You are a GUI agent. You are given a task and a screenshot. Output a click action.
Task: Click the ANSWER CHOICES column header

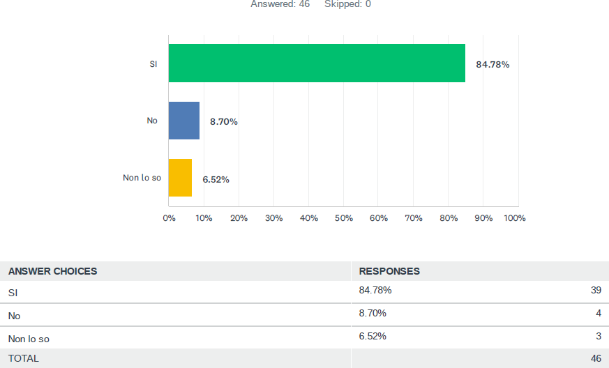[53, 271]
